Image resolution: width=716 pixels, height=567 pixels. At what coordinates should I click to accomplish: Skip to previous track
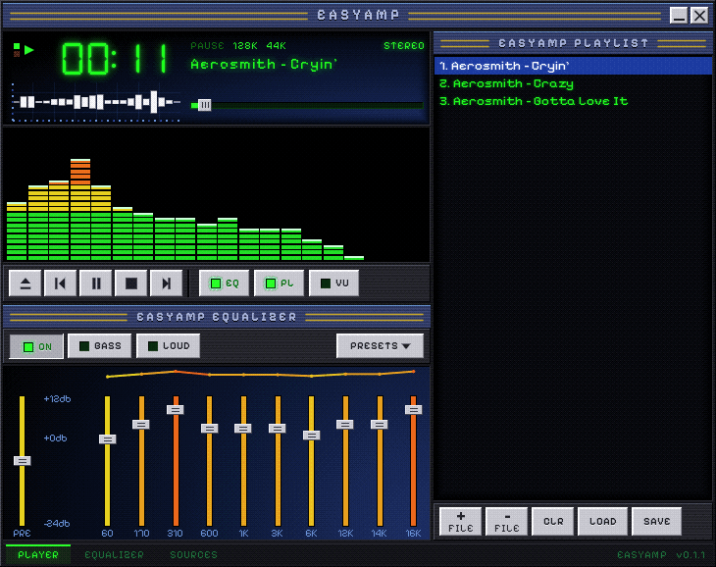pos(60,283)
